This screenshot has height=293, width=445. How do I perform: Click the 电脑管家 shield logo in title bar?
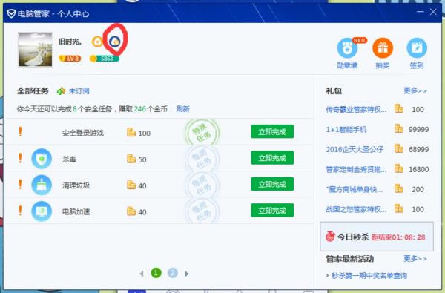click(x=11, y=13)
